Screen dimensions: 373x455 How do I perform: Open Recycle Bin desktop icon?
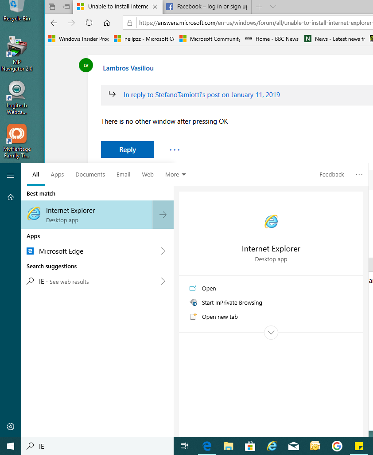[x=16, y=11]
